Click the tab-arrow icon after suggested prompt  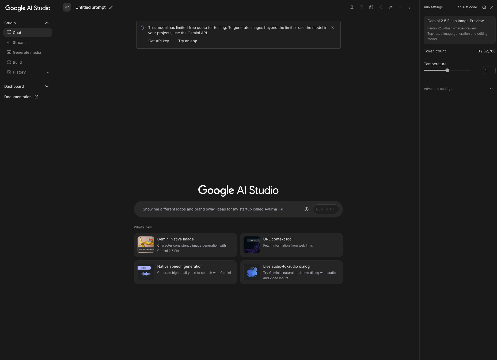tap(281, 209)
